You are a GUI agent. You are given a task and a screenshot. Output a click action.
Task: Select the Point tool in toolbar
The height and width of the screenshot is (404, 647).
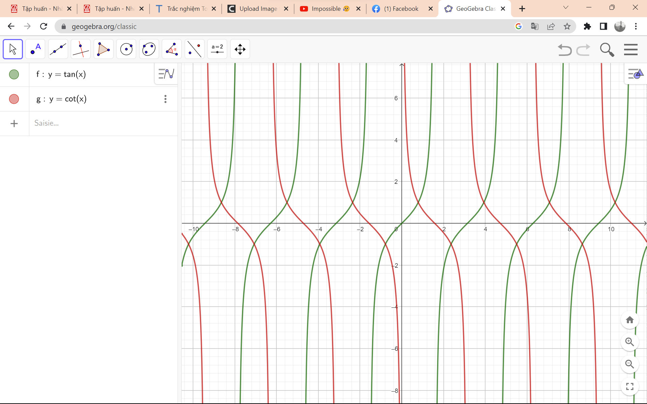[x=35, y=49]
